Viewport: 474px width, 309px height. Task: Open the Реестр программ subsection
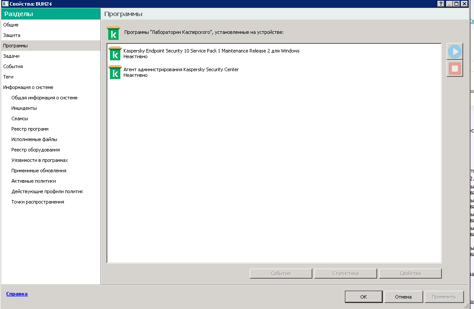pyautogui.click(x=30, y=129)
